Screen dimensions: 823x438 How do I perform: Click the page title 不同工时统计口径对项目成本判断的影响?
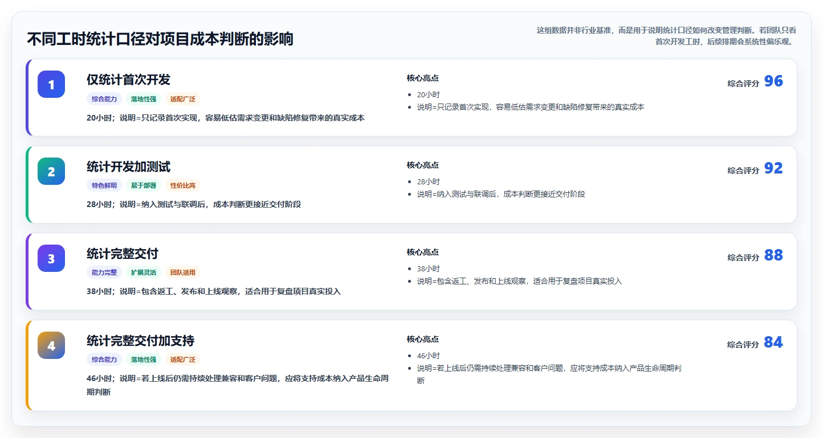pos(160,39)
